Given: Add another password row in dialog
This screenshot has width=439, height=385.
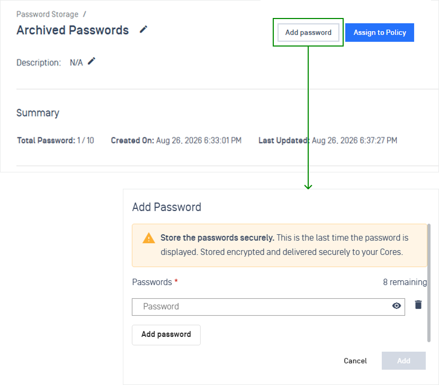Looking at the screenshot, I should click(166, 335).
